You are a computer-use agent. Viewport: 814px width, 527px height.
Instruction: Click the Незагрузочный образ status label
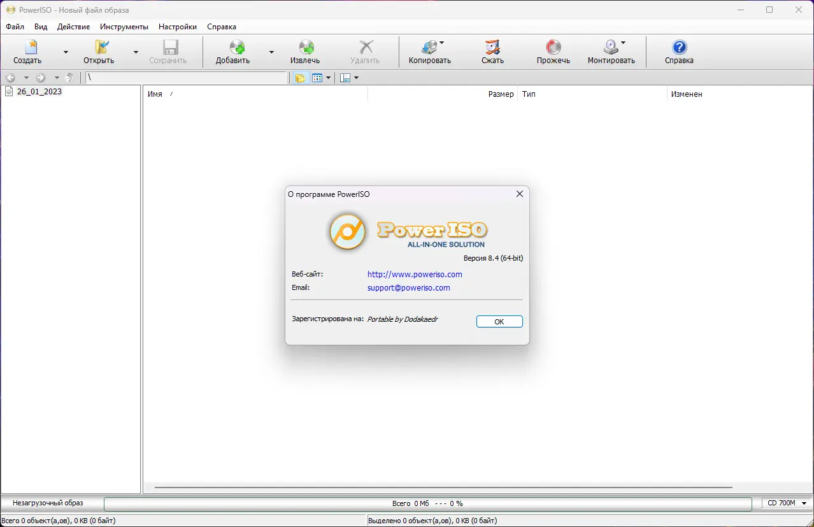(x=48, y=503)
